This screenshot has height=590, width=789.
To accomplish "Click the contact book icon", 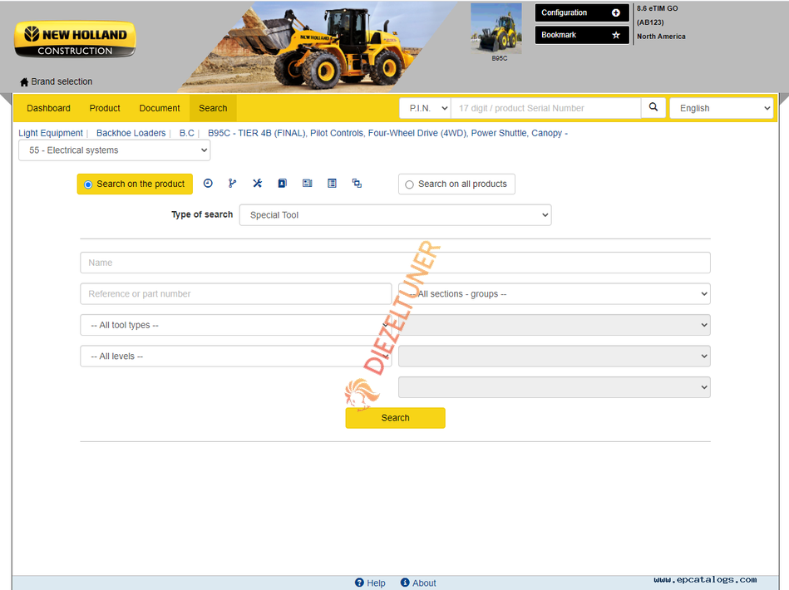I will pos(283,183).
